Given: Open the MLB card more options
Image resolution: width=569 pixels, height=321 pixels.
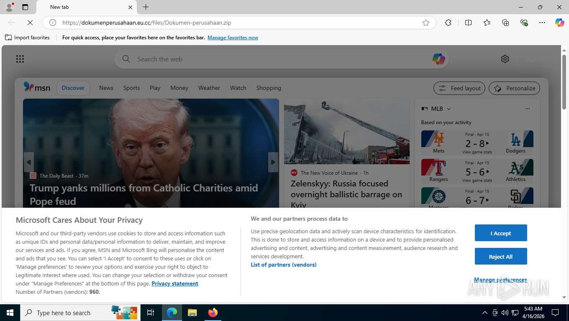Looking at the screenshot, I should 527,109.
